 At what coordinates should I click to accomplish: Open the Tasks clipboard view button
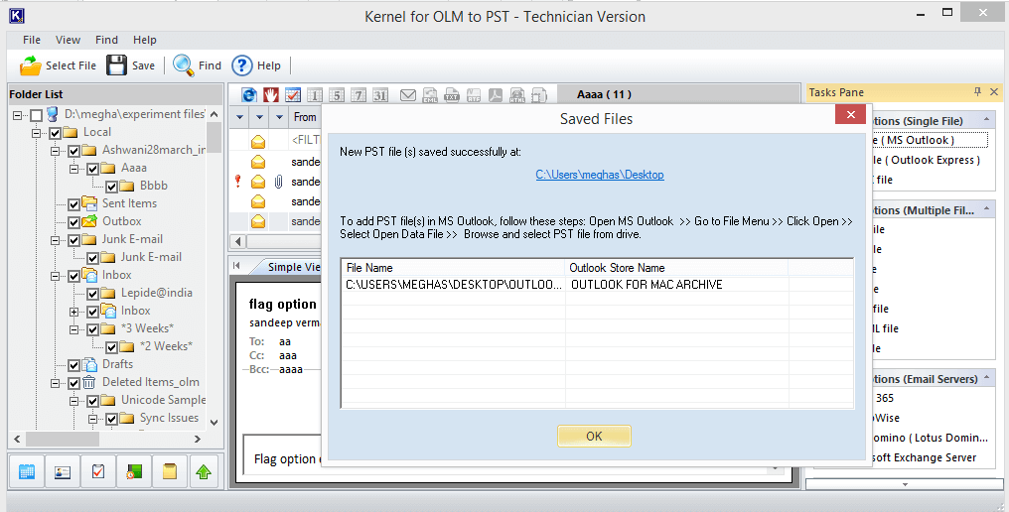point(97,471)
